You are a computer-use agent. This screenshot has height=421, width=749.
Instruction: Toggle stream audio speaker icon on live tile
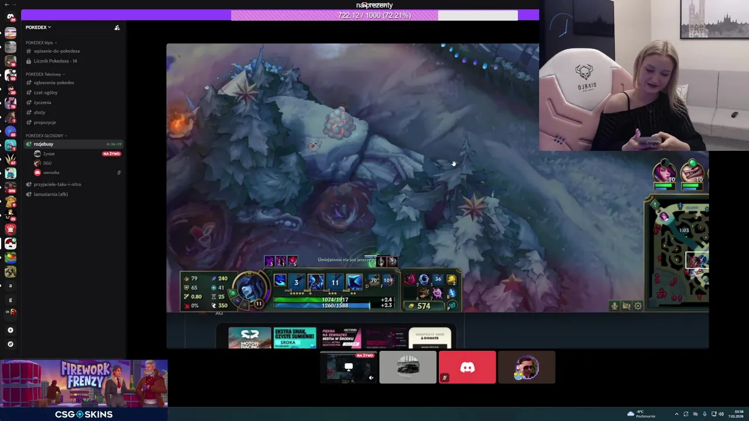point(371,378)
